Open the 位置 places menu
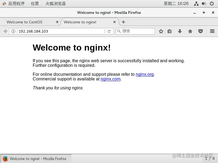The image size is (218, 163). pyautogui.click(x=35, y=4)
